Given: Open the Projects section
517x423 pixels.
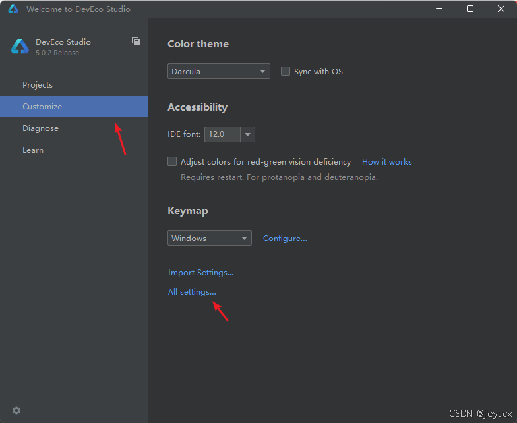Looking at the screenshot, I should point(74,84).
